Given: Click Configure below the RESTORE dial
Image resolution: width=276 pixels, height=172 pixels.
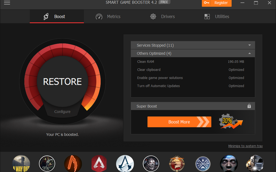Looking at the screenshot, I should click(62, 111).
